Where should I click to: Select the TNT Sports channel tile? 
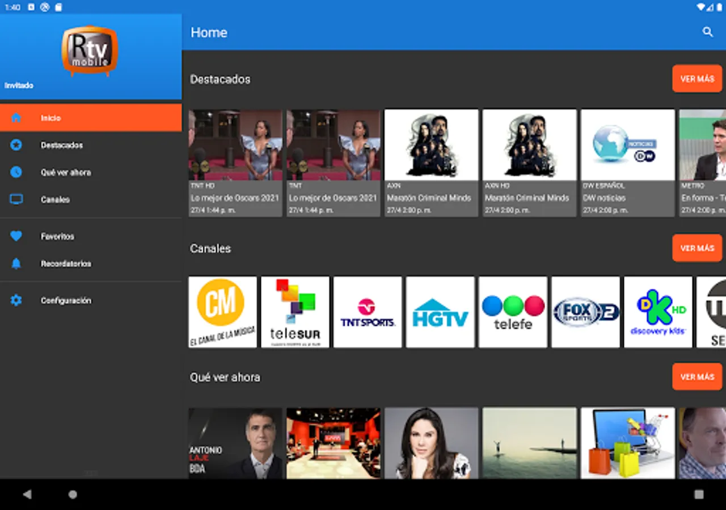(368, 312)
